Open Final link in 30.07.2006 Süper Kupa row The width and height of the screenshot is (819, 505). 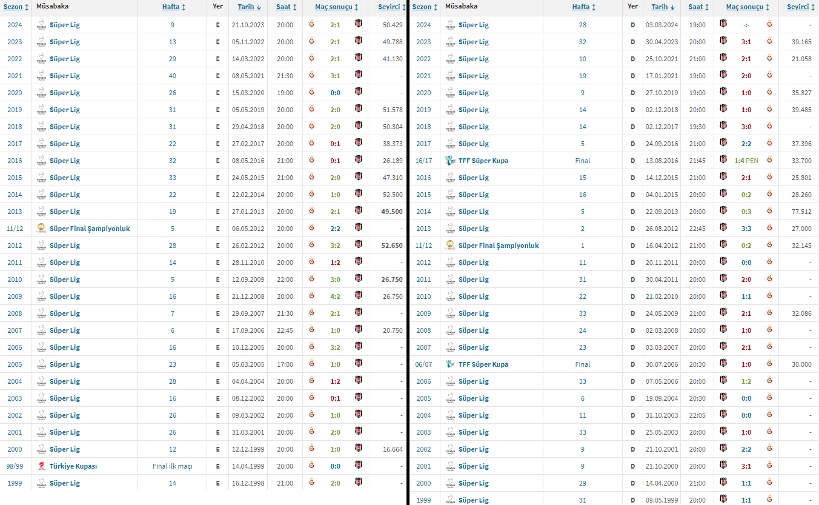583,364
